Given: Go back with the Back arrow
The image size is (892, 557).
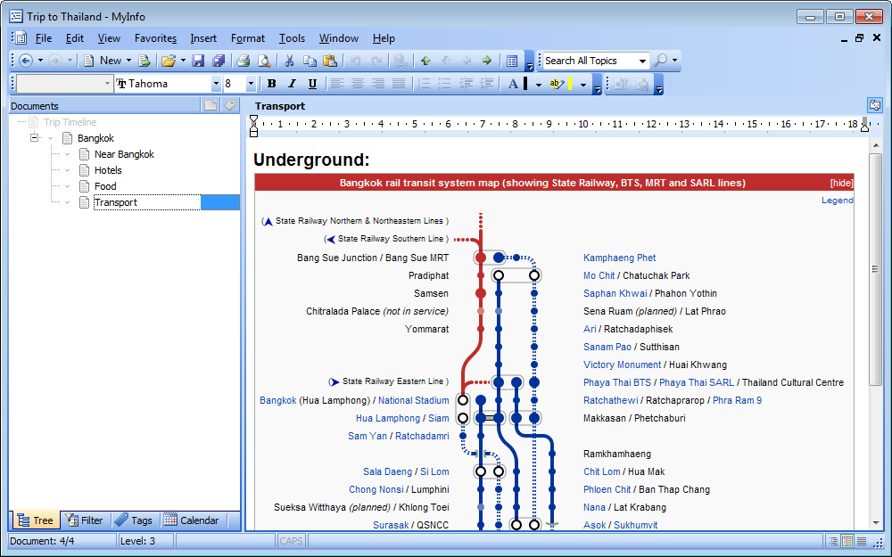Looking at the screenshot, I should coord(26,61).
